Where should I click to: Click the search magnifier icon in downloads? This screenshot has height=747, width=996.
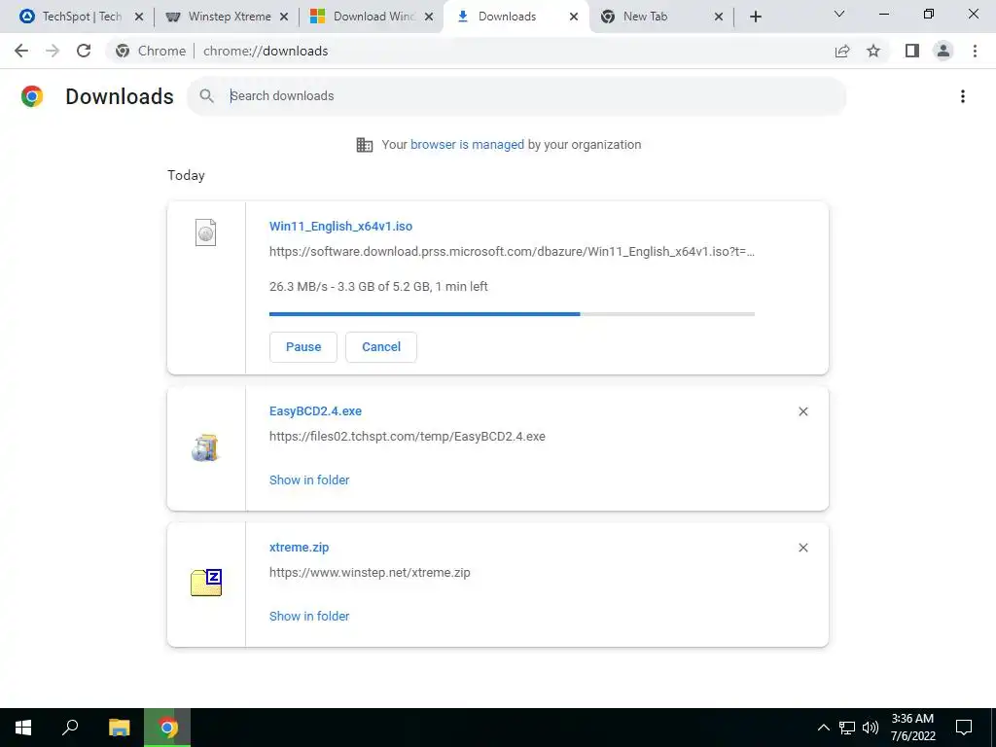(206, 96)
